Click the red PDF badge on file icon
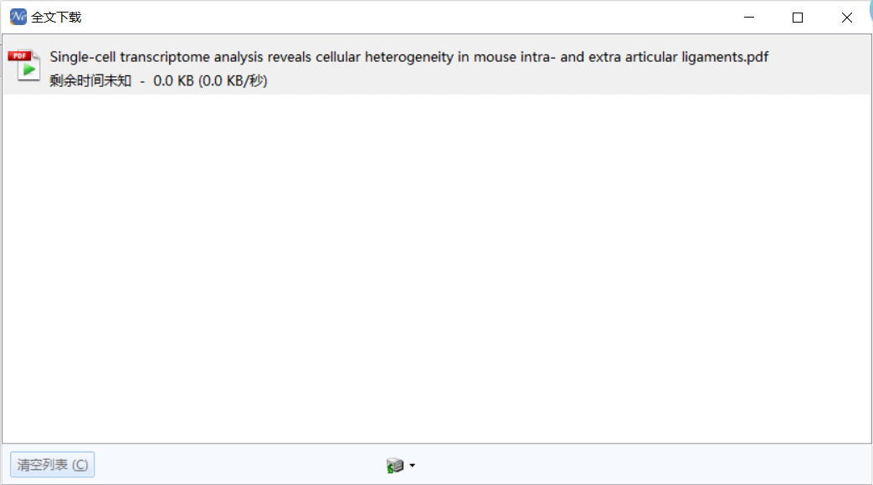Image resolution: width=873 pixels, height=485 pixels. 19,56
